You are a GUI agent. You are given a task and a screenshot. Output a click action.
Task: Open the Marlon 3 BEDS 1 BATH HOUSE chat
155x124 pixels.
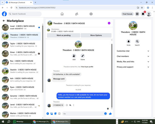pos(21,114)
